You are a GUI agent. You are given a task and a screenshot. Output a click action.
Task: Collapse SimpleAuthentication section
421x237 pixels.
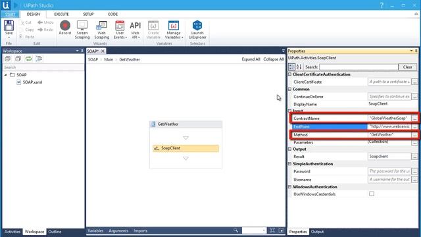click(x=289, y=164)
